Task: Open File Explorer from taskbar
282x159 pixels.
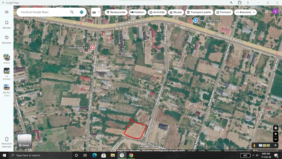Action: [113, 155]
